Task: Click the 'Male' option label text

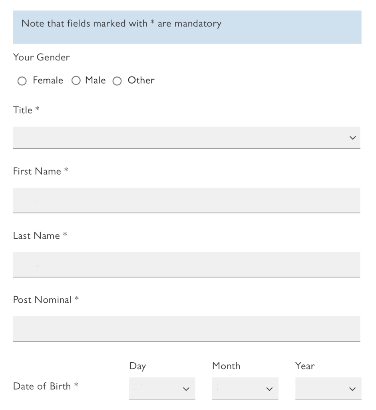Action: point(95,80)
